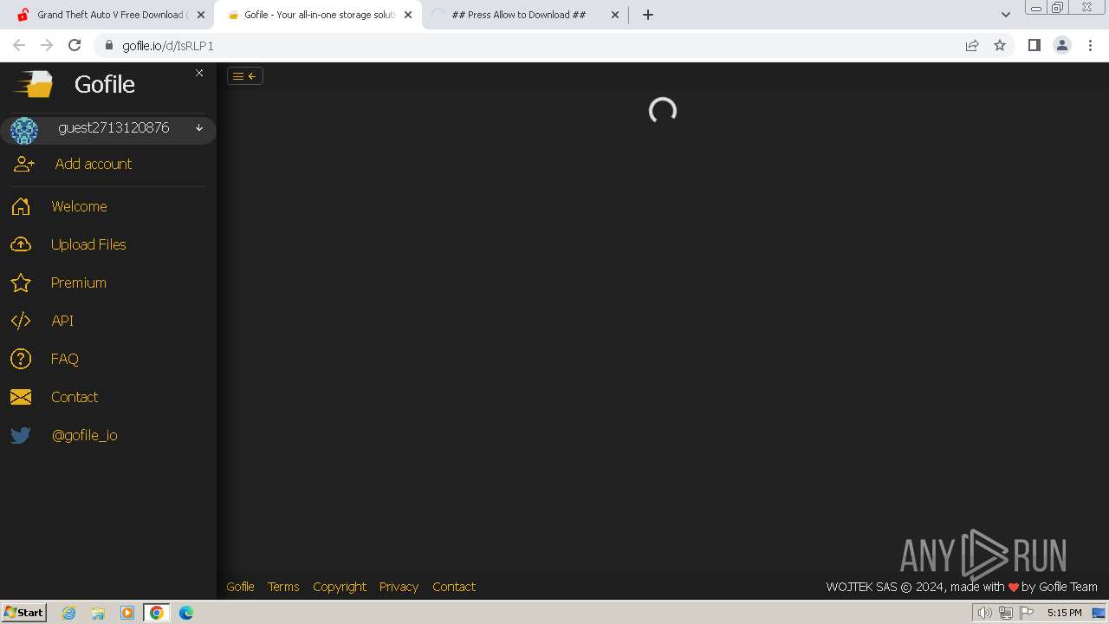
Task: Open media player taskbar icon
Action: (x=127, y=613)
